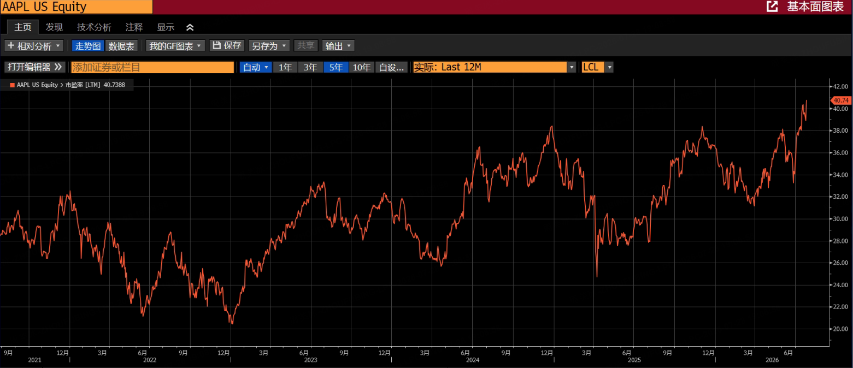
Task: Click the greyed 共享 button
Action: pos(306,46)
